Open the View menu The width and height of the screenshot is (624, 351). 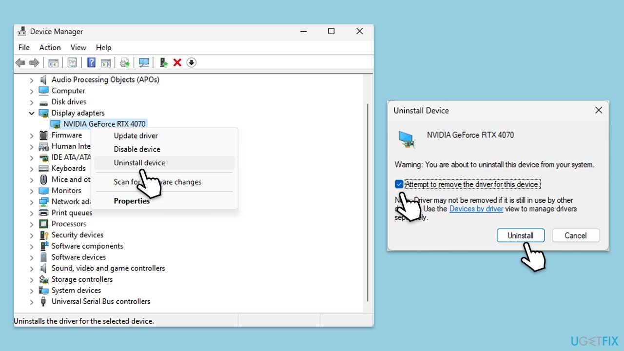tap(78, 47)
